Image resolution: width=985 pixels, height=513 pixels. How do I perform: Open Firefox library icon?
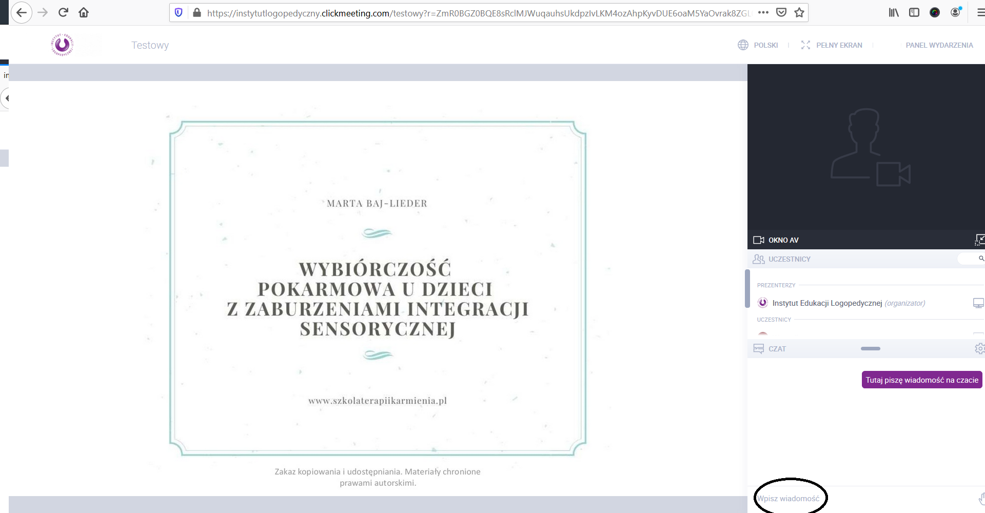[894, 13]
